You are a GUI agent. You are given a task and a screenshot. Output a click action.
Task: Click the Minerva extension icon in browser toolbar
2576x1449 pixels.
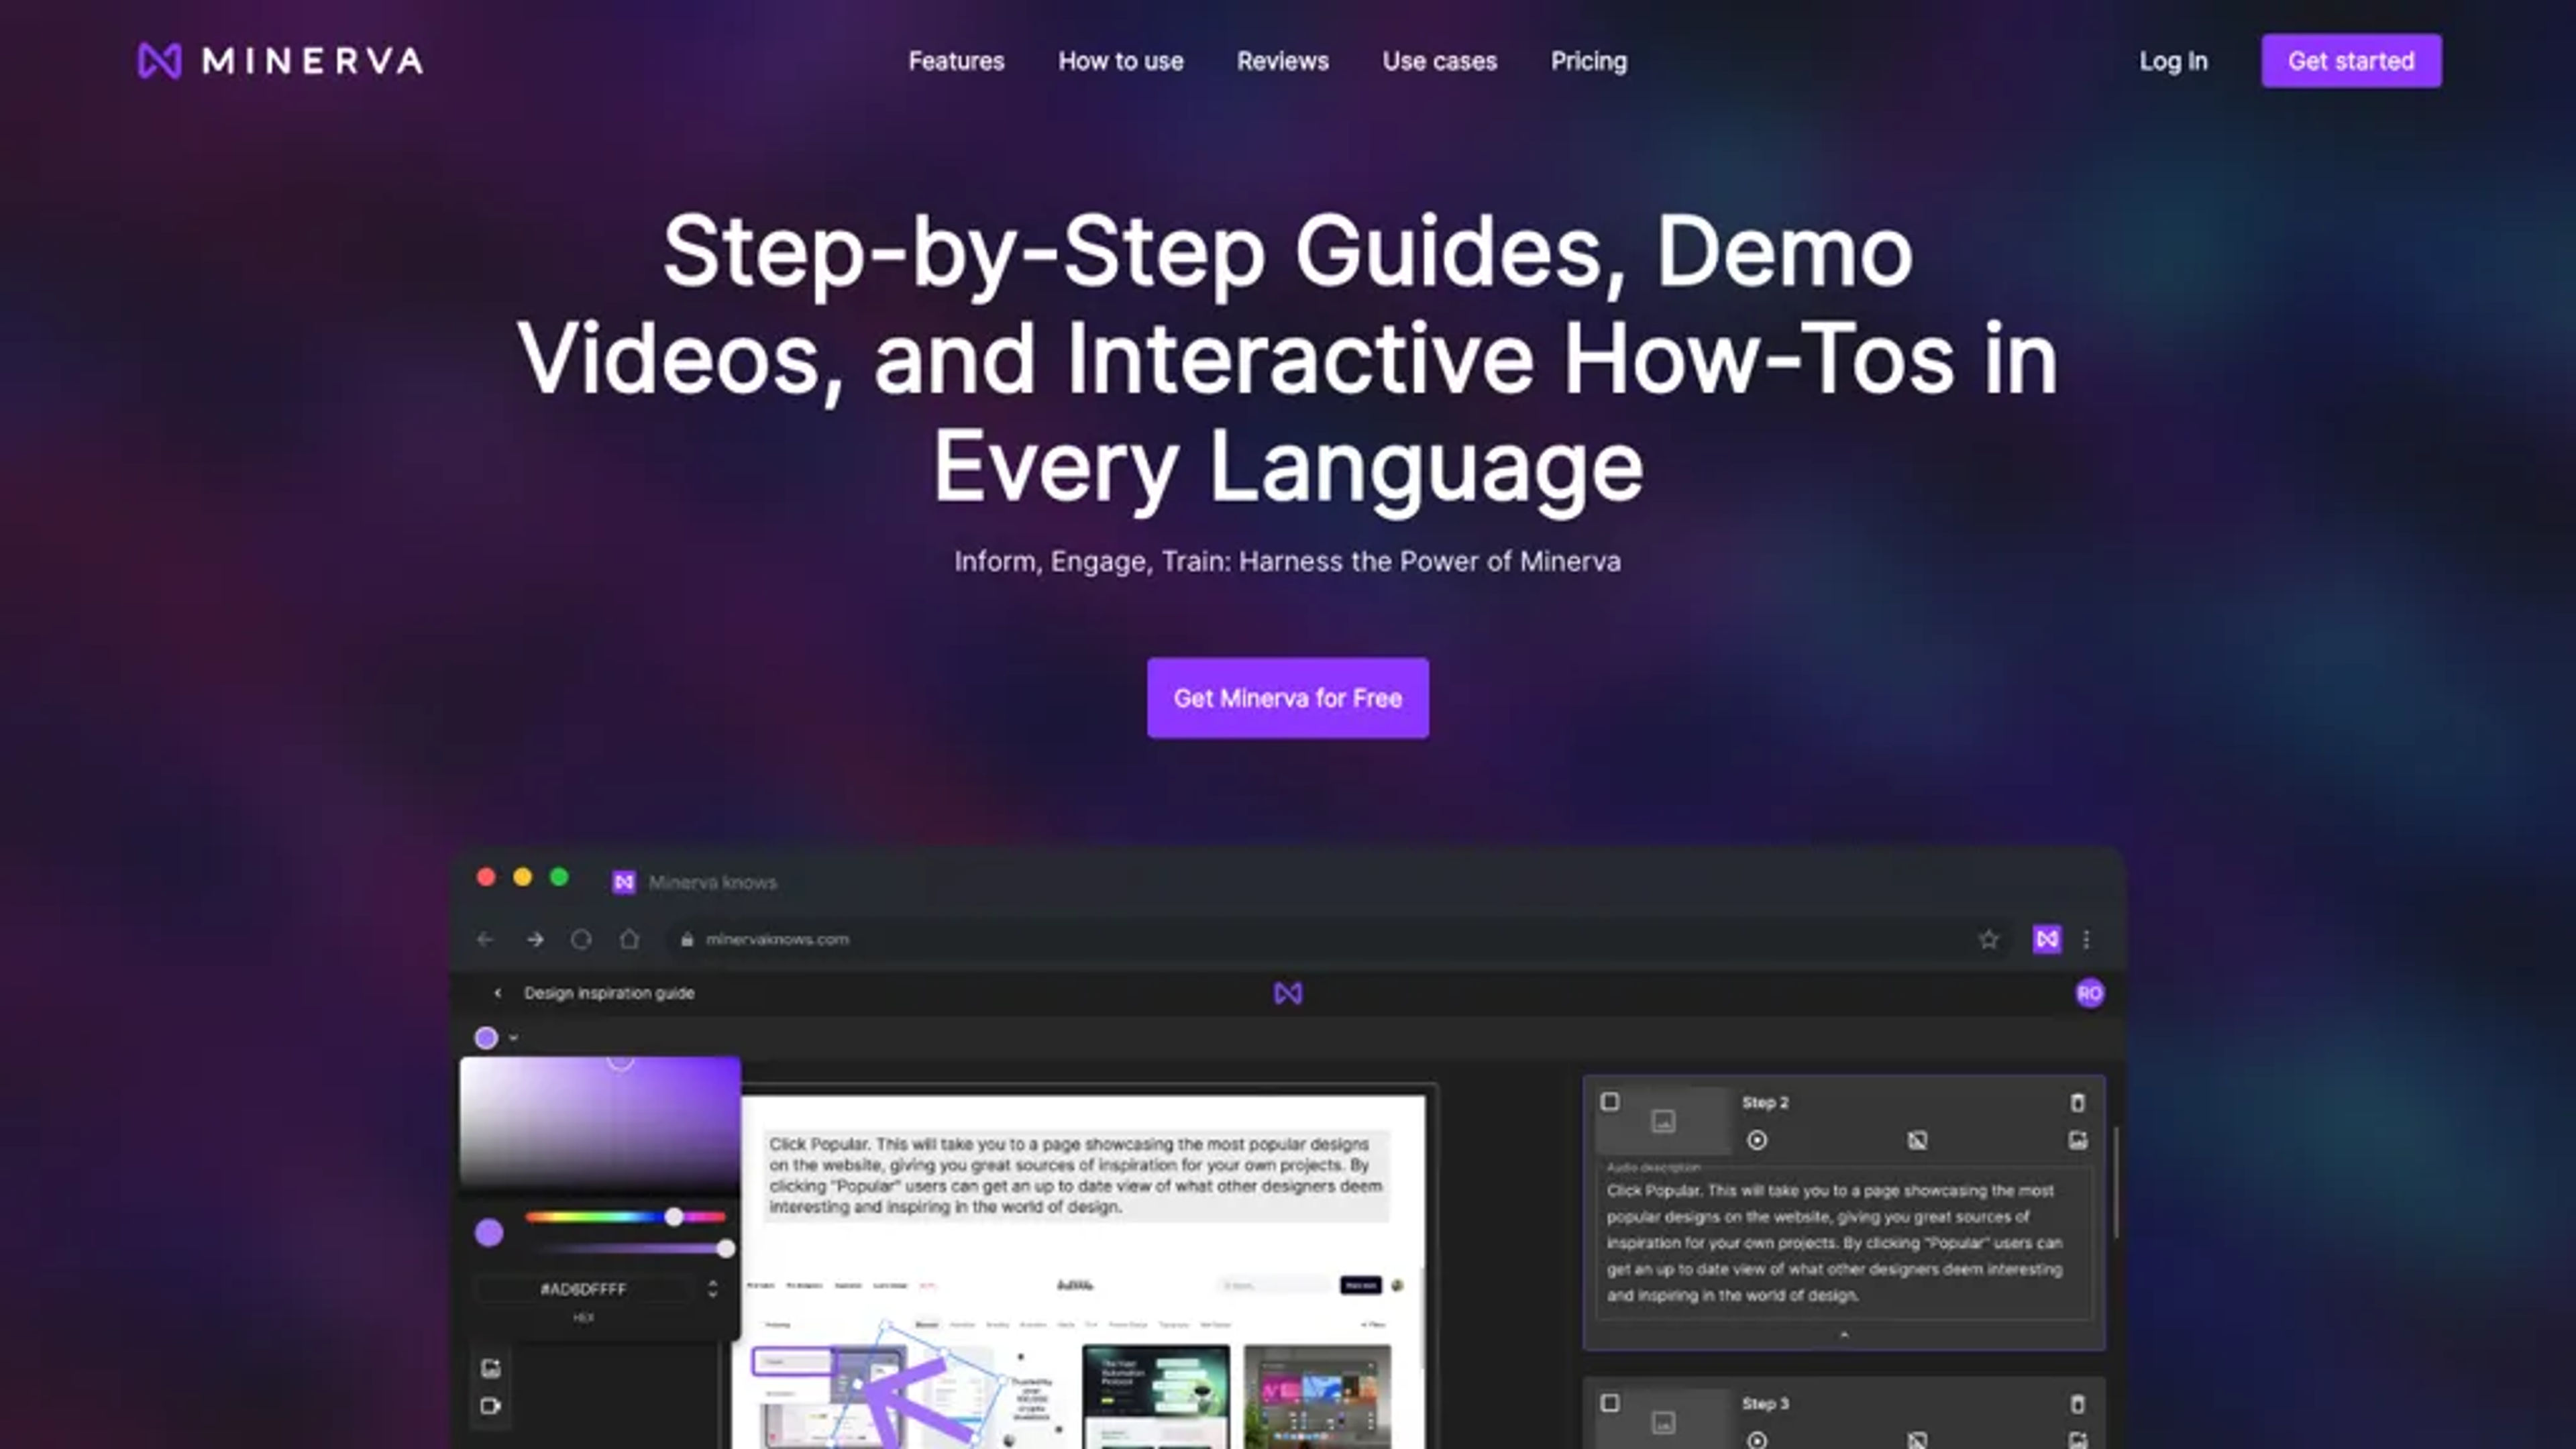(2047, 938)
